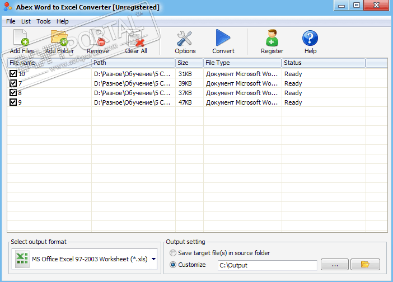Uncheck the checkbox for file 7
The height and width of the screenshot is (282, 393).
13,83
